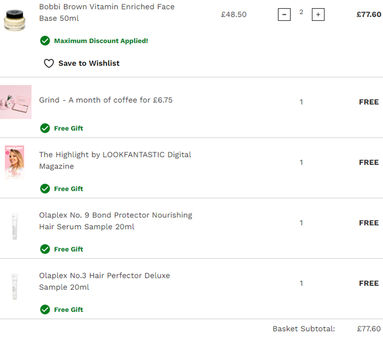Click Free Gift checkmark under Olaplex No. 9

(x=45, y=249)
